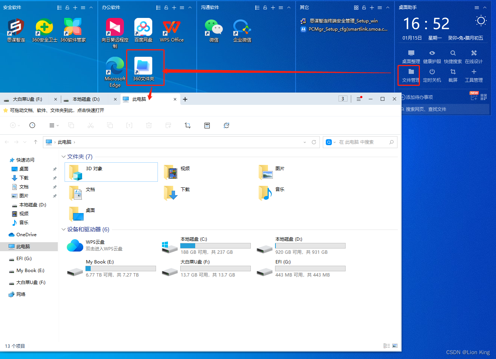Open 360软件管家 shortcut icon

(x=73, y=30)
